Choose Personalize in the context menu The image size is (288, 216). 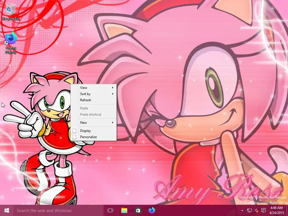coord(94,137)
